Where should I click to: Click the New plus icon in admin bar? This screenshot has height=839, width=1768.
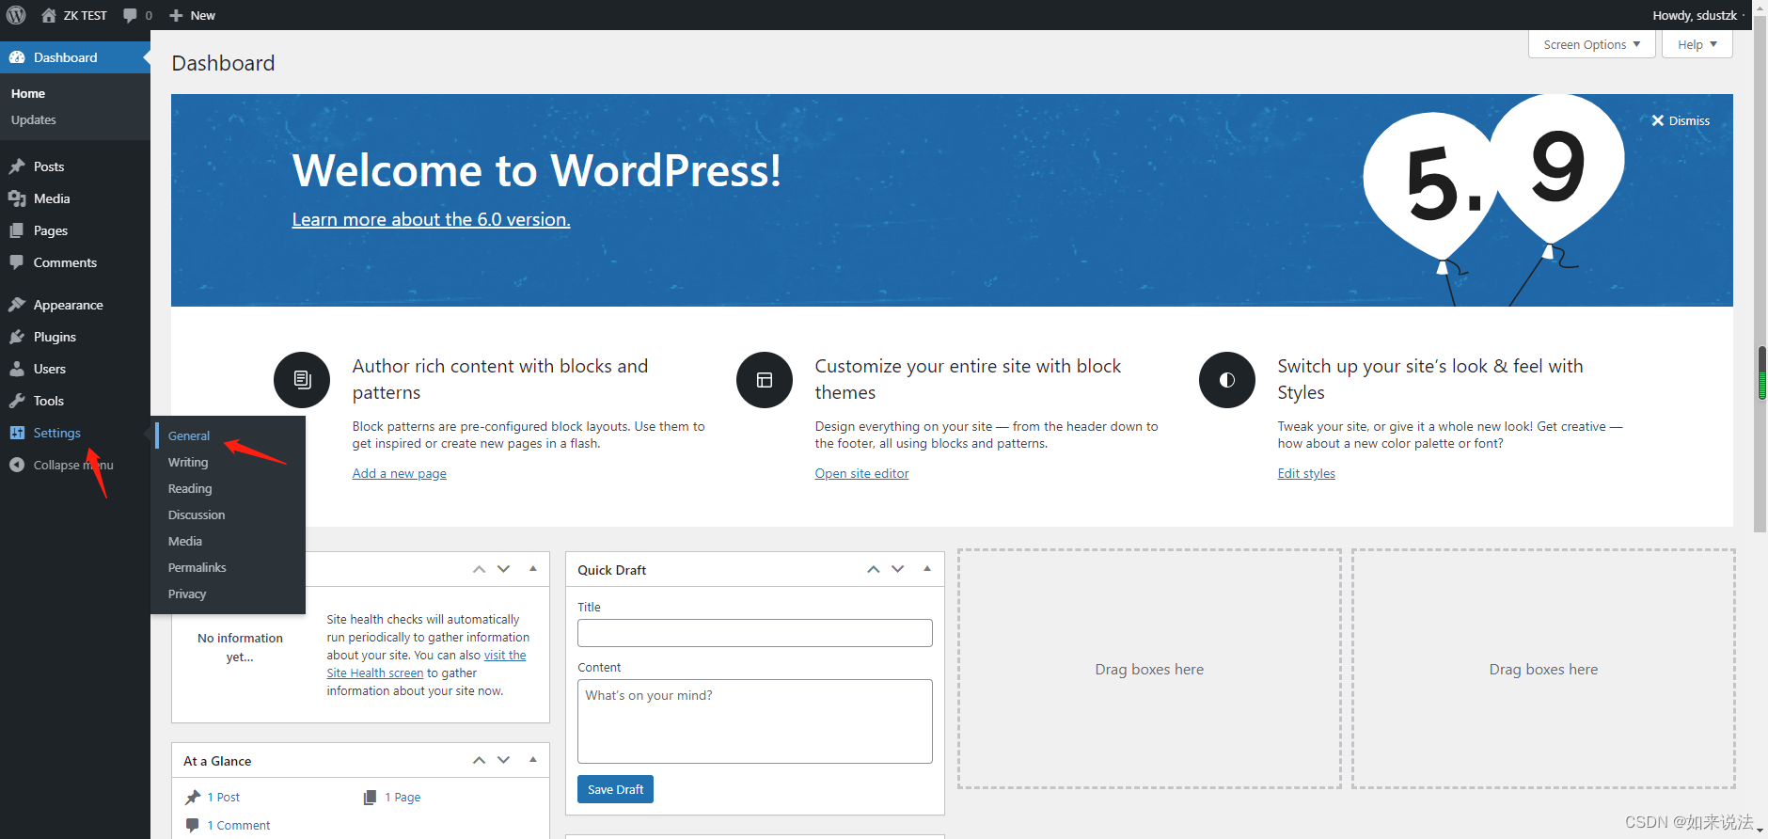pyautogui.click(x=176, y=15)
